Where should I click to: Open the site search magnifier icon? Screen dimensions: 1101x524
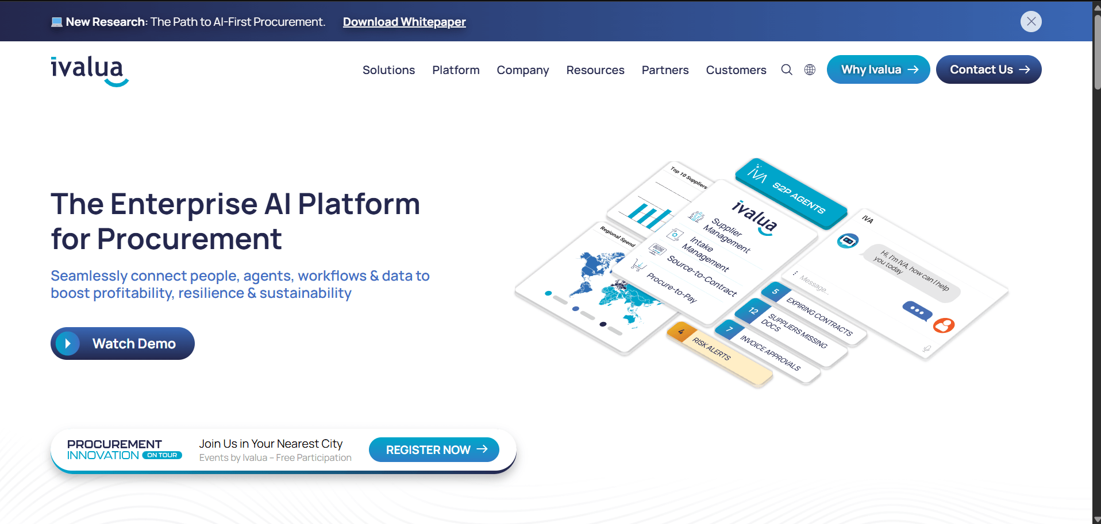[x=787, y=69]
